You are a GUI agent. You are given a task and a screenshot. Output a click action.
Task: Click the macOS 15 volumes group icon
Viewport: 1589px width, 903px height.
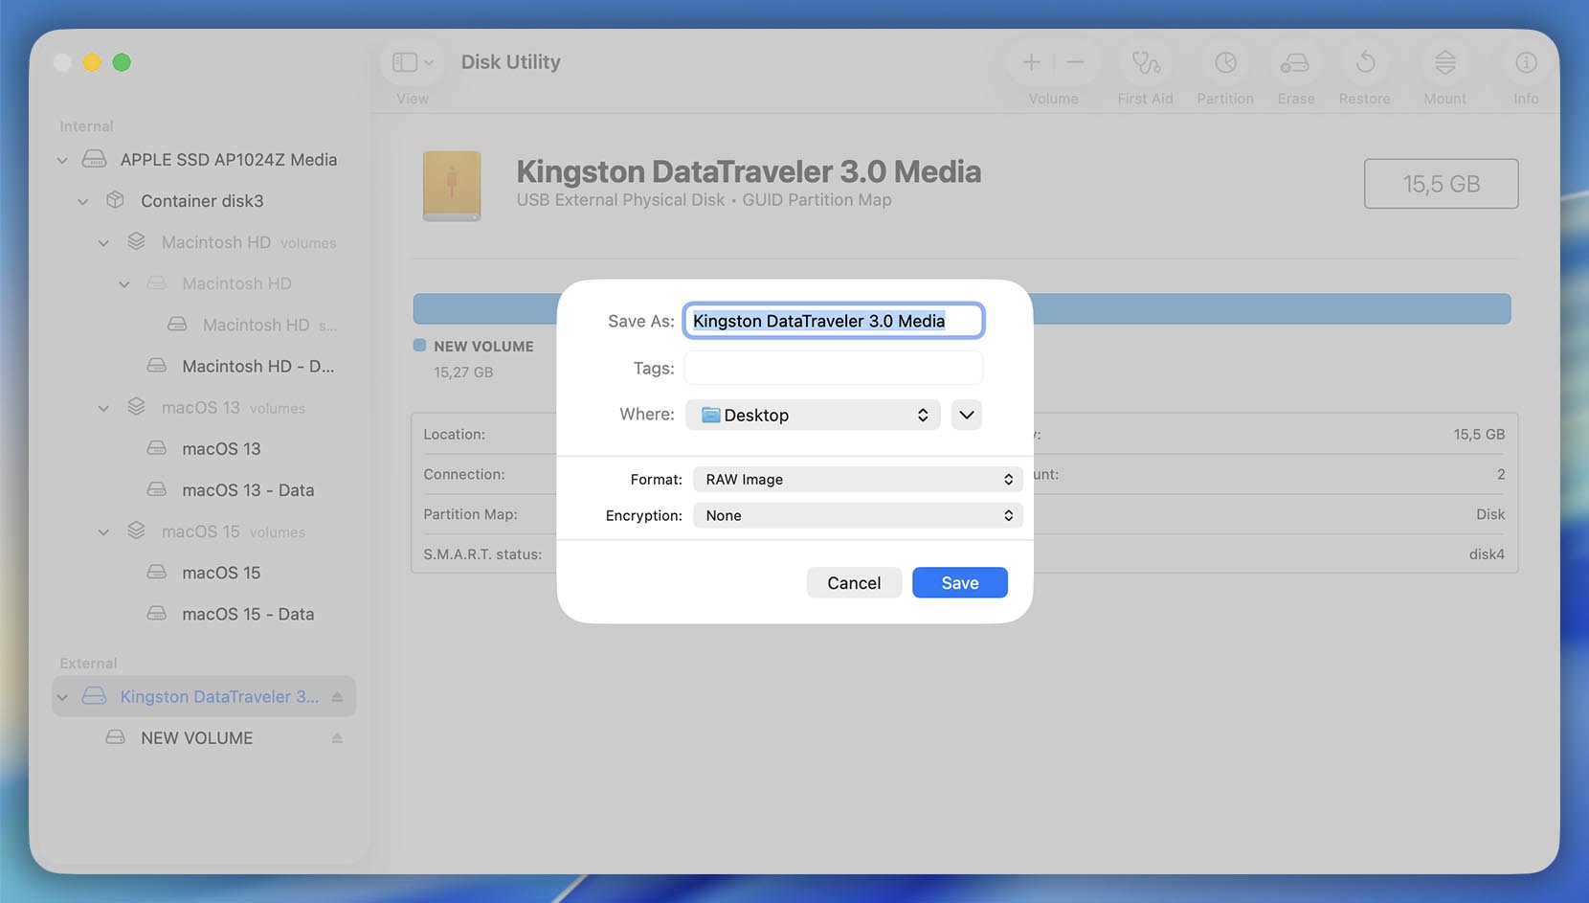[x=136, y=531]
